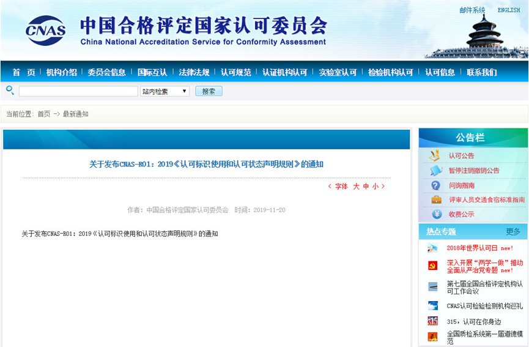Select the 大 font size option
The image size is (529, 347).
(356, 187)
